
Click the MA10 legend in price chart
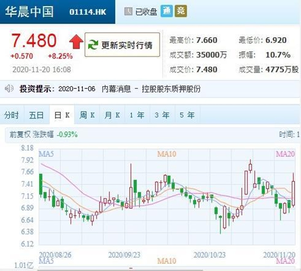point(167,154)
